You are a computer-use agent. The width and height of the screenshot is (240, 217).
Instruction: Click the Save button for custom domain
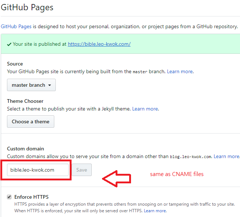point(81,170)
